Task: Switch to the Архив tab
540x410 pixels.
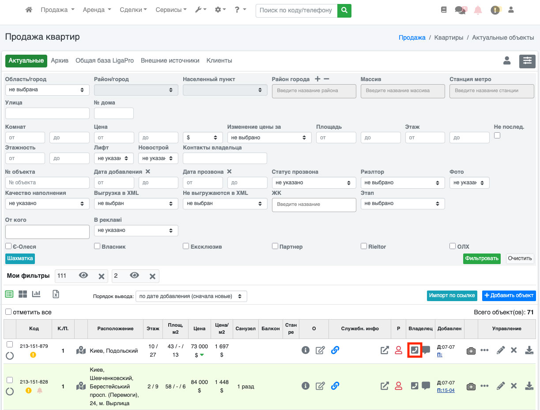Action: (60, 60)
